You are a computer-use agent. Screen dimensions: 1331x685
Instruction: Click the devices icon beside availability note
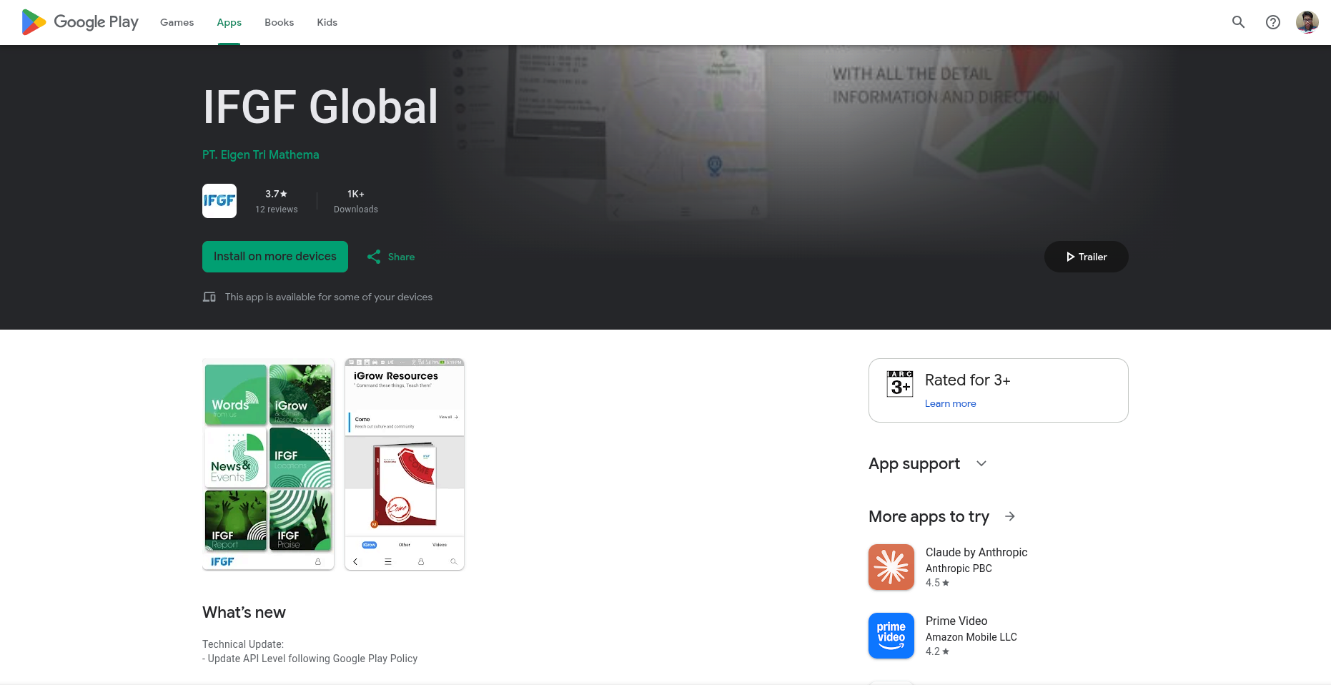pos(209,297)
